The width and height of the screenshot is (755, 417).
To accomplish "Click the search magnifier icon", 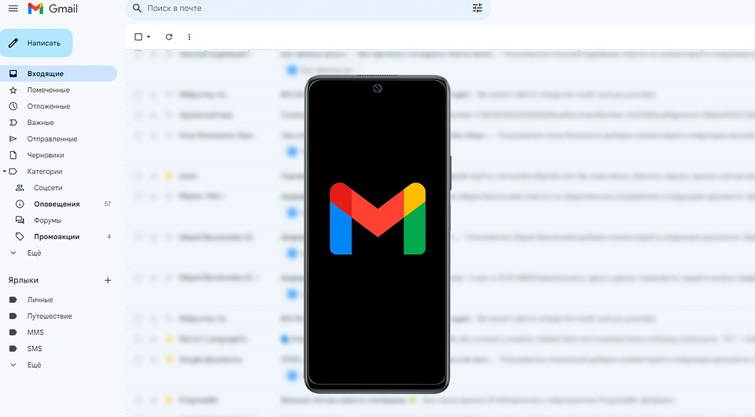I will click(x=137, y=8).
